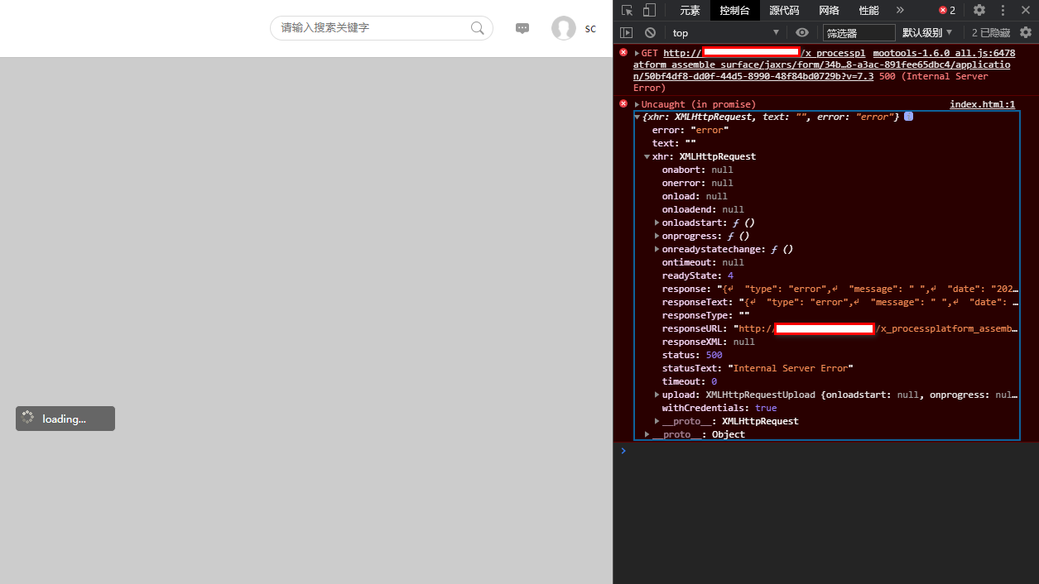This screenshot has height=584, width=1039.
Task: Open the DevTools three-dot customize menu
Action: (1003, 11)
